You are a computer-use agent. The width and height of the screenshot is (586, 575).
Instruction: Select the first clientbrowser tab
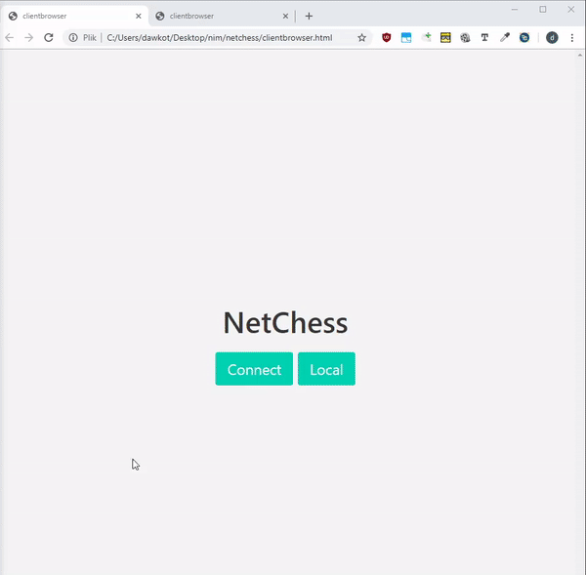(75, 16)
